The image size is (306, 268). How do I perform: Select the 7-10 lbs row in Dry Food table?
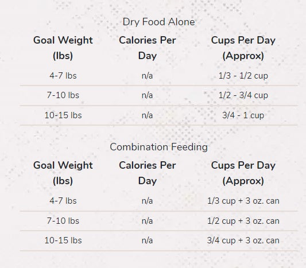[x=158, y=95]
